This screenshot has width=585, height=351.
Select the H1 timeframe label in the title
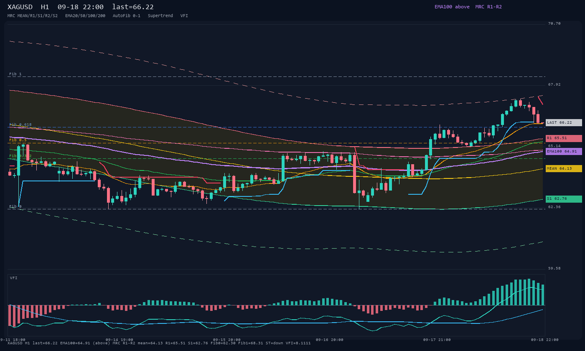[45, 7]
